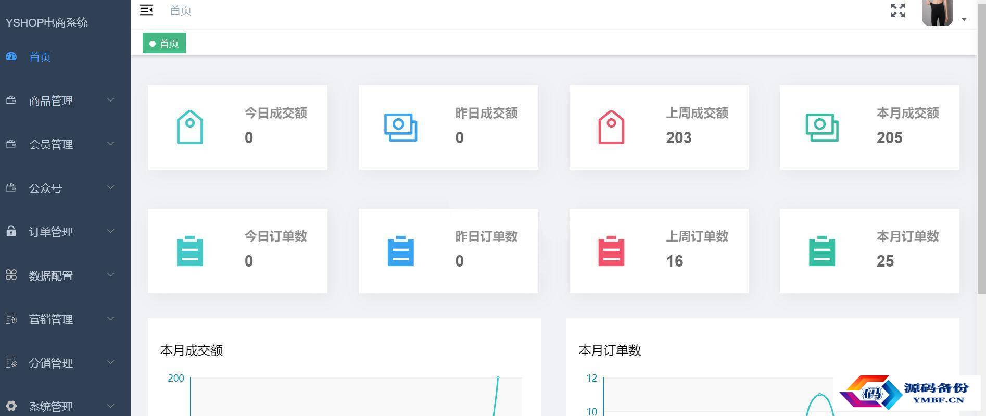The width and height of the screenshot is (986, 416).
Task: Click 系统管理 gear icon
Action: point(11,406)
